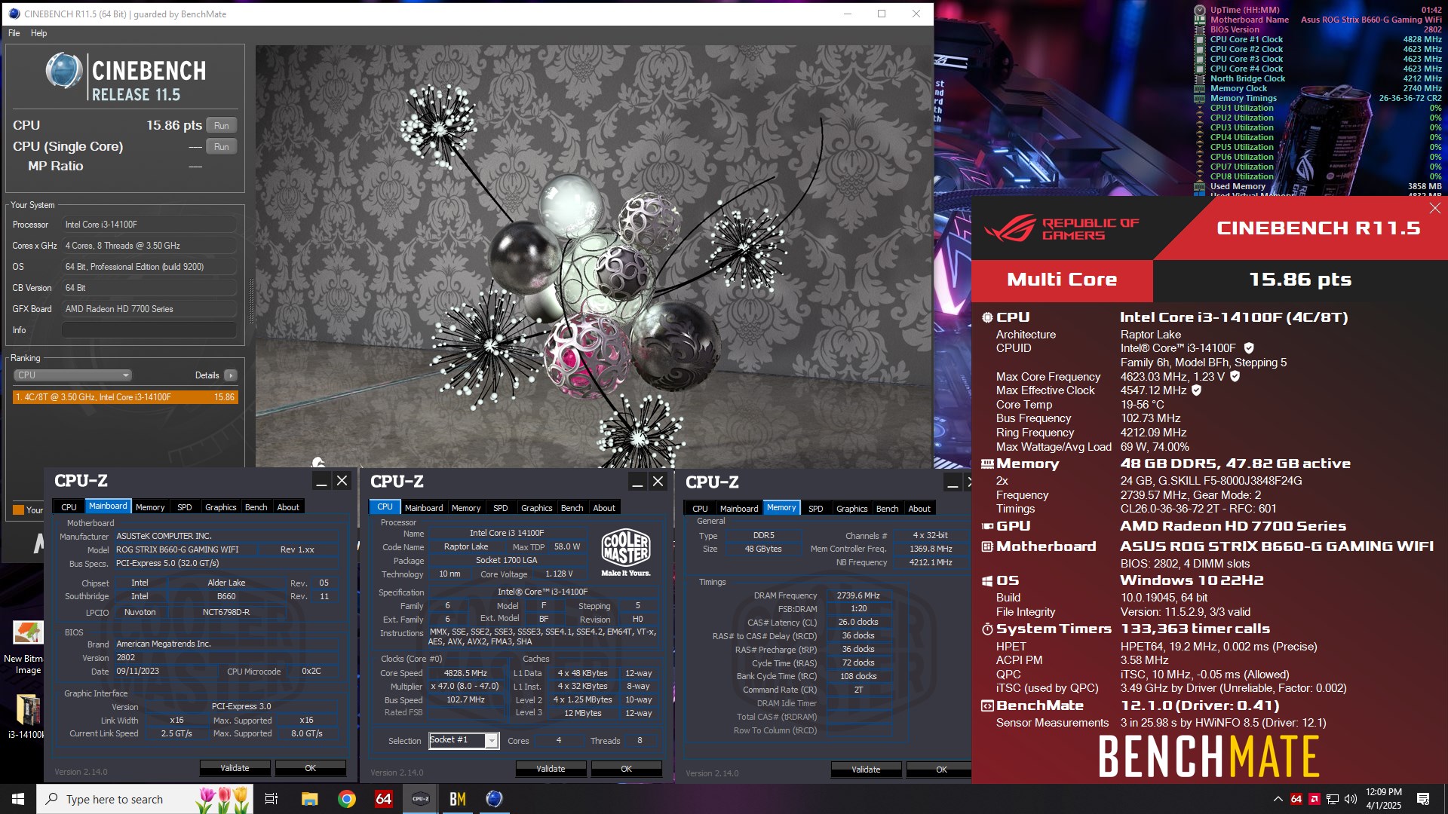
Task: Click verified shield beside Max Core Frequency
Action: coord(1235,376)
